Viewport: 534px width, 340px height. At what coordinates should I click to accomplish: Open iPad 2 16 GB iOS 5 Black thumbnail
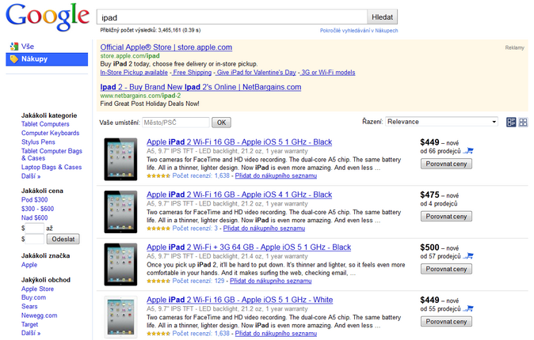120,159
